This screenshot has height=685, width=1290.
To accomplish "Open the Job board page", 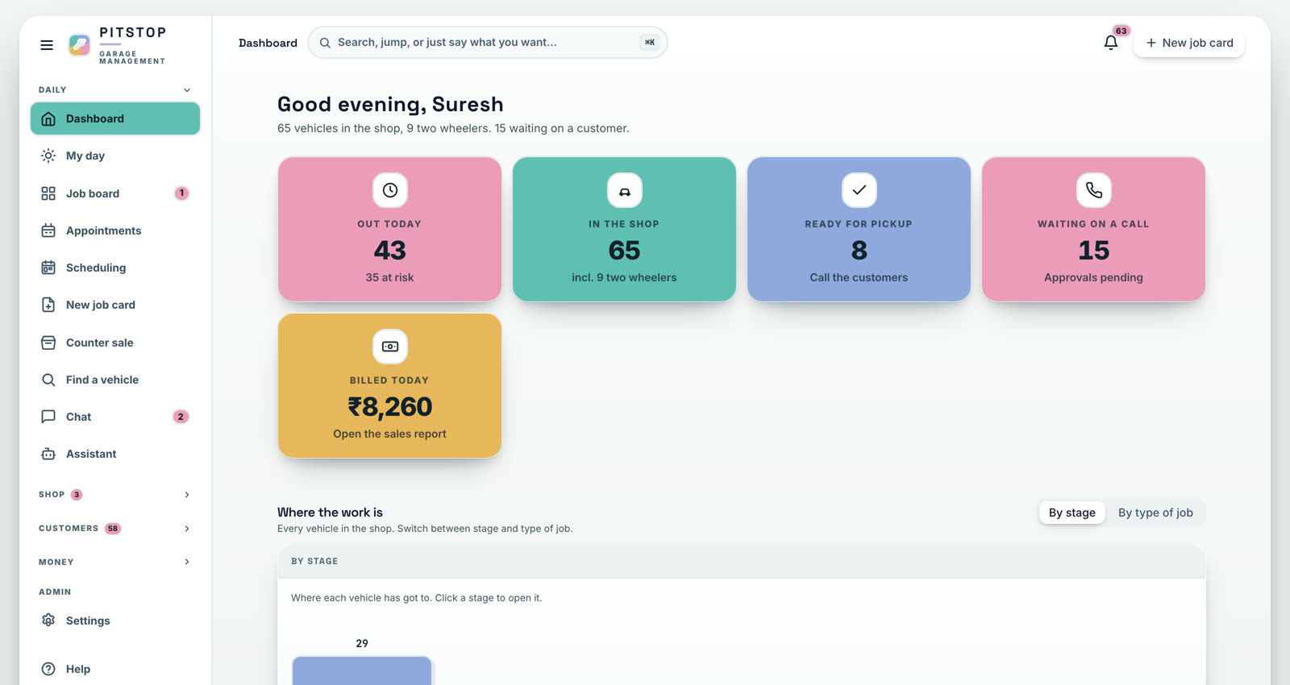I will pos(115,193).
